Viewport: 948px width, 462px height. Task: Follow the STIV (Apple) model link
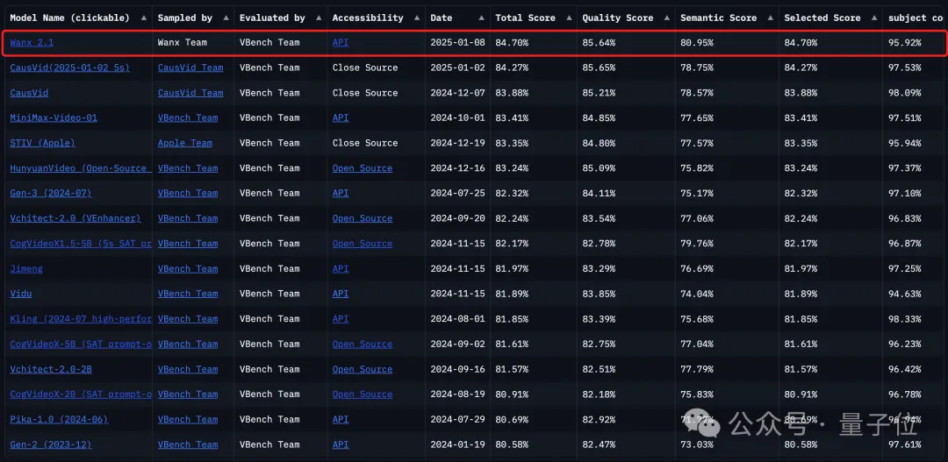(x=42, y=143)
